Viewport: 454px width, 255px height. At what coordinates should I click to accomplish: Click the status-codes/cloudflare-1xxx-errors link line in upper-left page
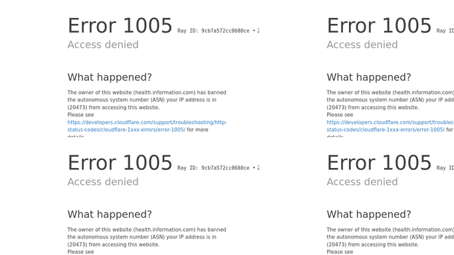tap(126, 129)
